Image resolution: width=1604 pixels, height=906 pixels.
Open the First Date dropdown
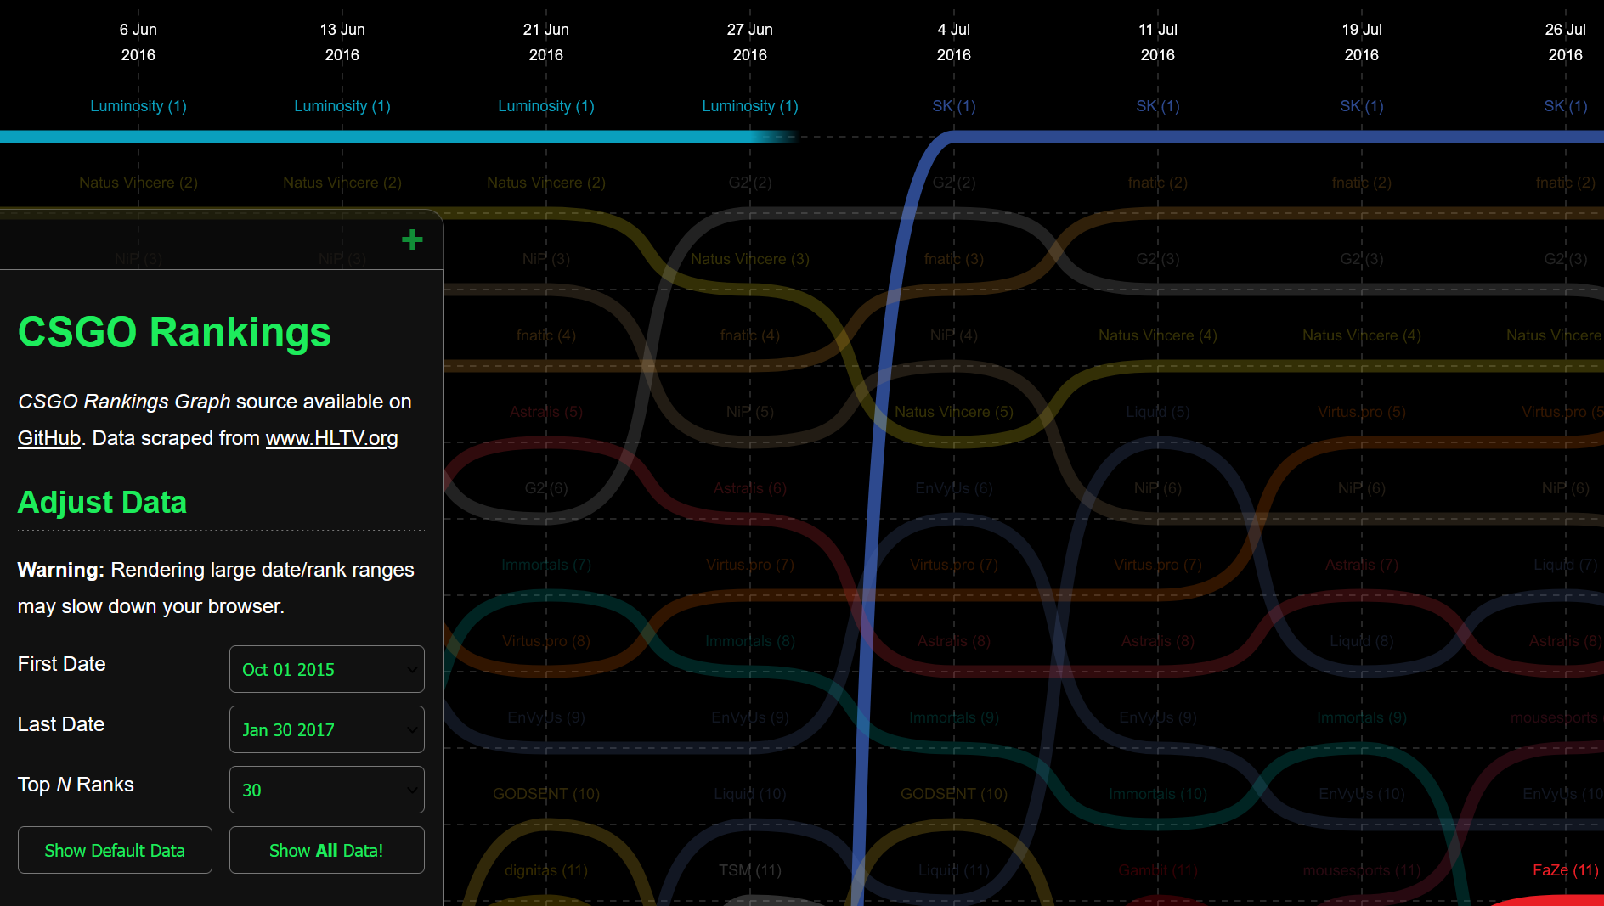tap(327, 669)
